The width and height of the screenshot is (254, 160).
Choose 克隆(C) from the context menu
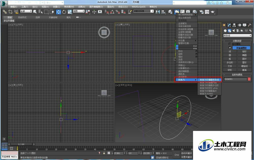point(187,65)
